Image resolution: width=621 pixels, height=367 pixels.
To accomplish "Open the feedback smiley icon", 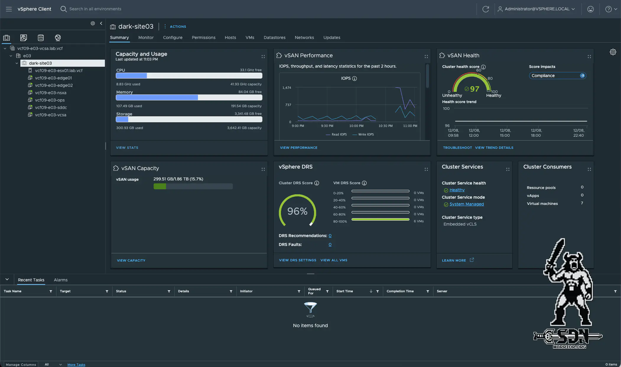I will [x=590, y=9].
